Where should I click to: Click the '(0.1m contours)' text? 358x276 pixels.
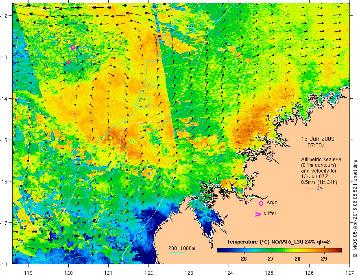(319, 165)
